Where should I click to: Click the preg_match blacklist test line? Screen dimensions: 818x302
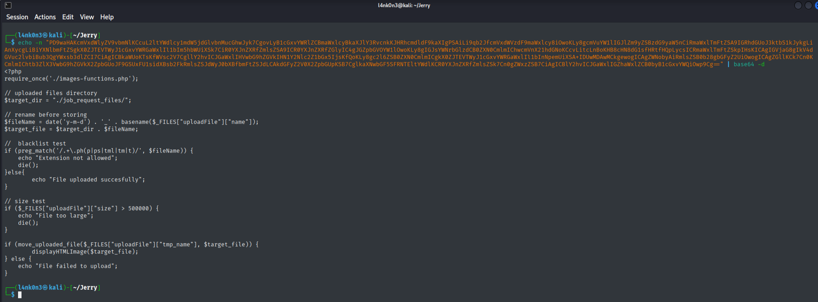click(x=99, y=151)
